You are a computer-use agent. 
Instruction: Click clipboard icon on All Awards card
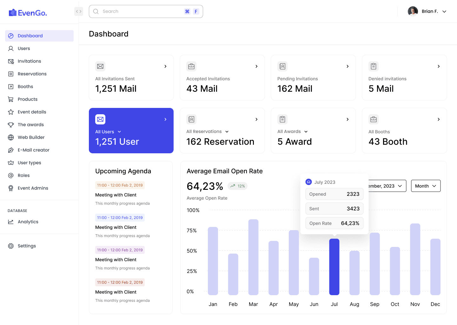(282, 119)
